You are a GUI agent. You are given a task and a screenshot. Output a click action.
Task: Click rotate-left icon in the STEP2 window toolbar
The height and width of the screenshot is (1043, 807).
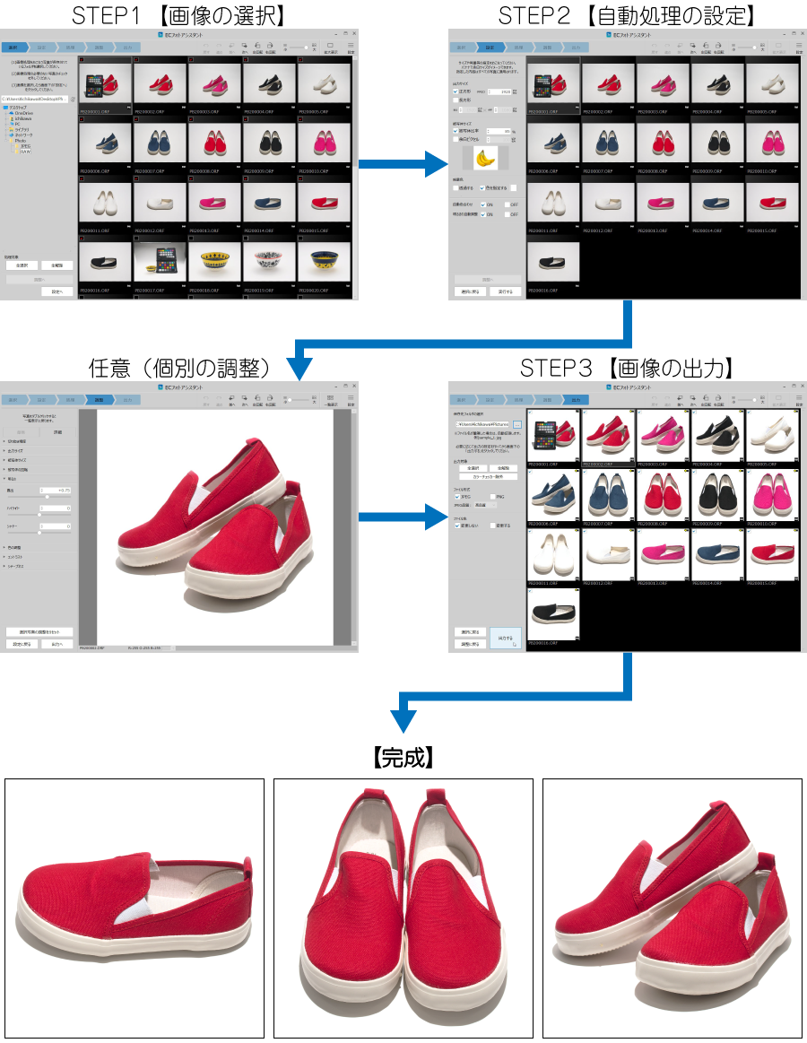705,46
